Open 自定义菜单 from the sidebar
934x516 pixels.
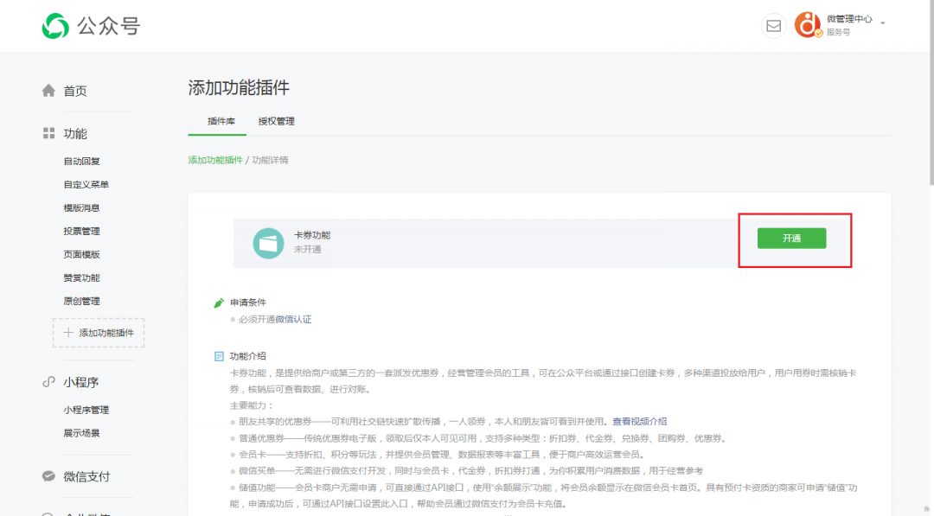[86, 184]
